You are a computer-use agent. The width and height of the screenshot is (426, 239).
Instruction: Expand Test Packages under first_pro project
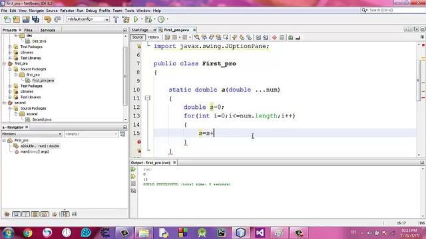(x=10, y=86)
